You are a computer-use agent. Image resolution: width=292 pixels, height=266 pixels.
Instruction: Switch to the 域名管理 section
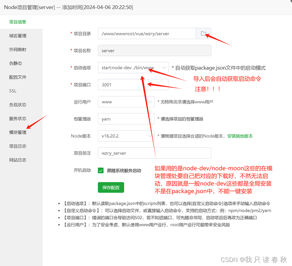click(x=17, y=36)
